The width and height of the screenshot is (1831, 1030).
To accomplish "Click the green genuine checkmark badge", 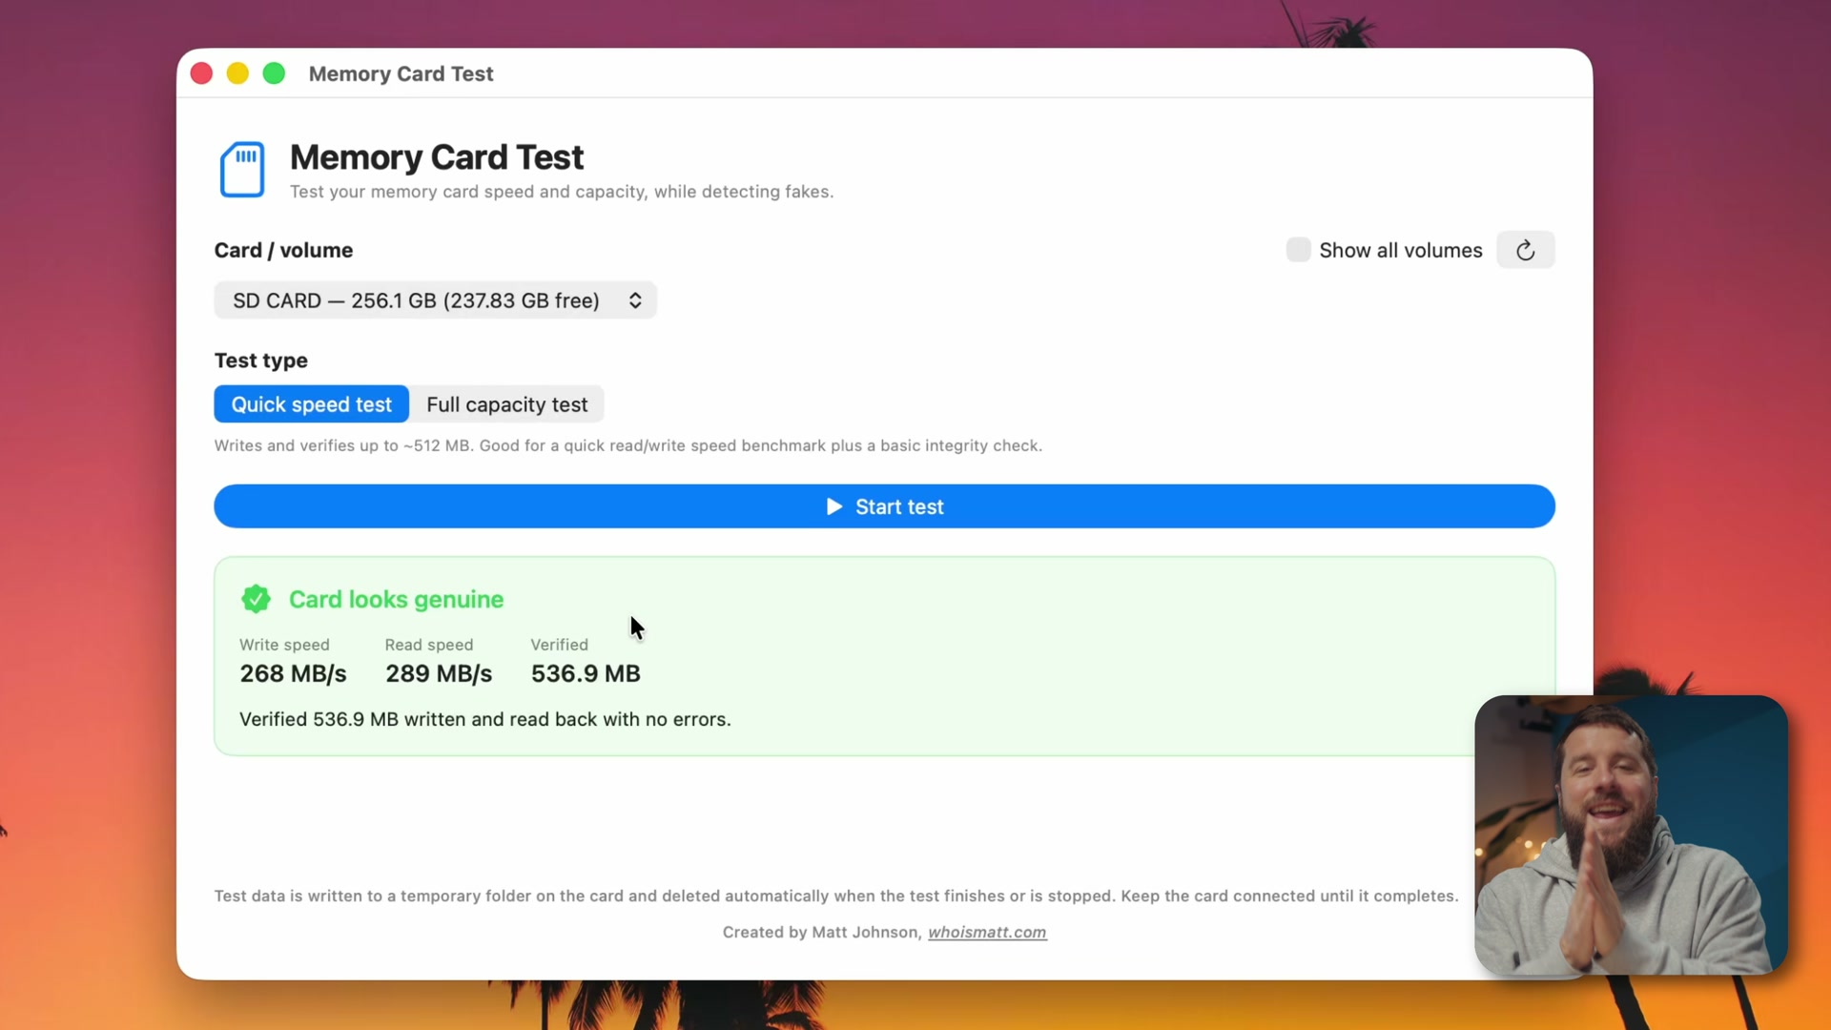I will coord(256,599).
